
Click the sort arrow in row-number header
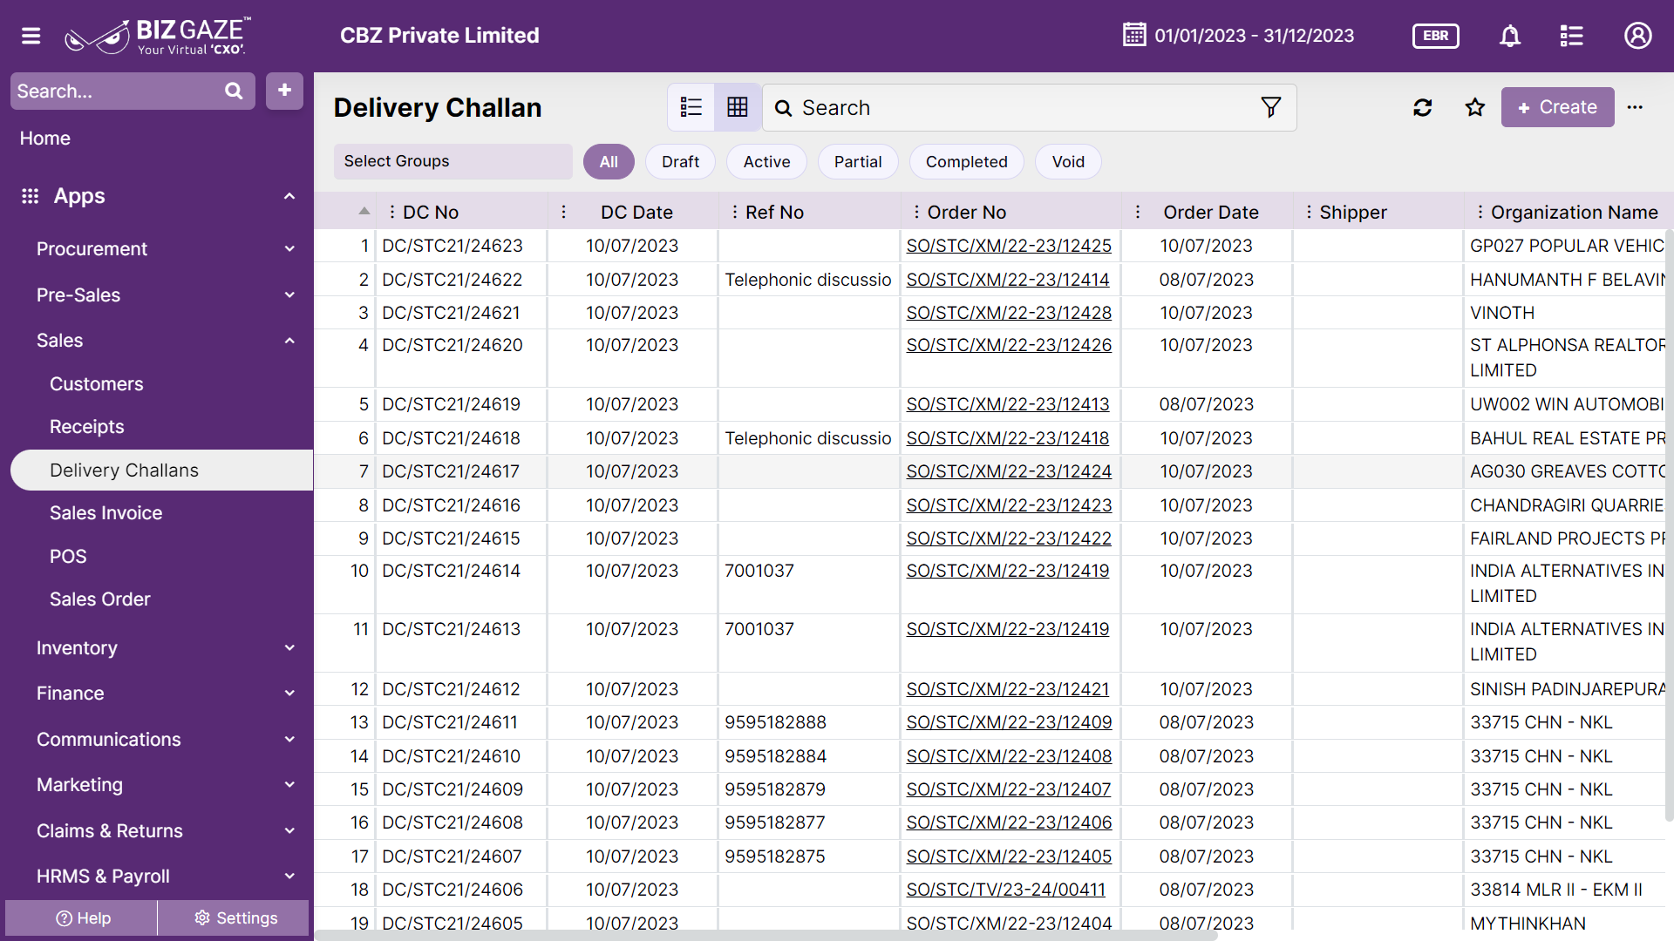[x=364, y=211]
